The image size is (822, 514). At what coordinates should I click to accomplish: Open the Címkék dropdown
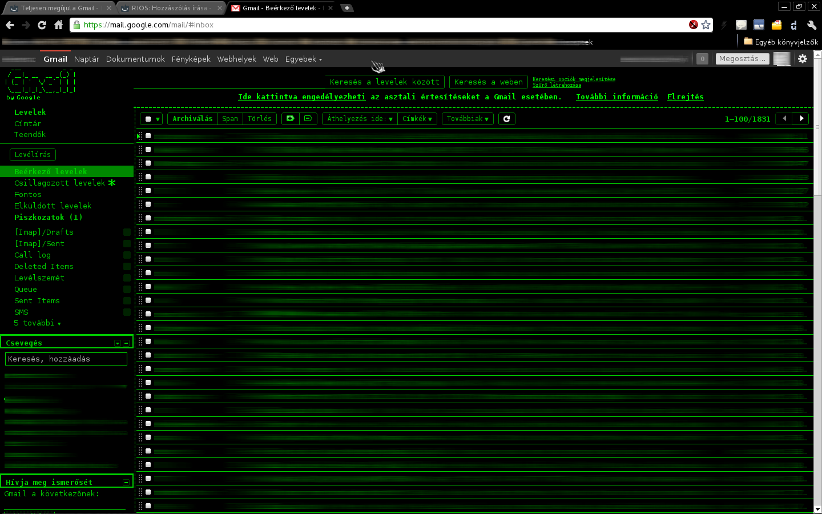417,119
